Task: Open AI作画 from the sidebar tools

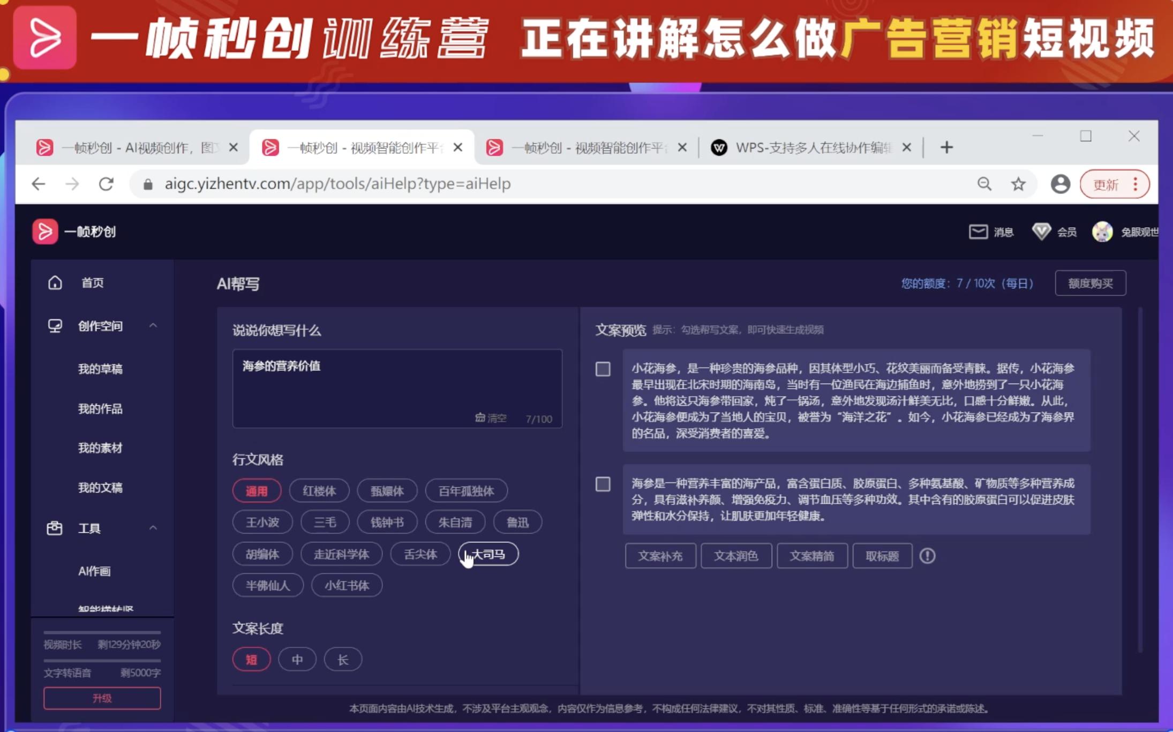Action: click(x=94, y=571)
